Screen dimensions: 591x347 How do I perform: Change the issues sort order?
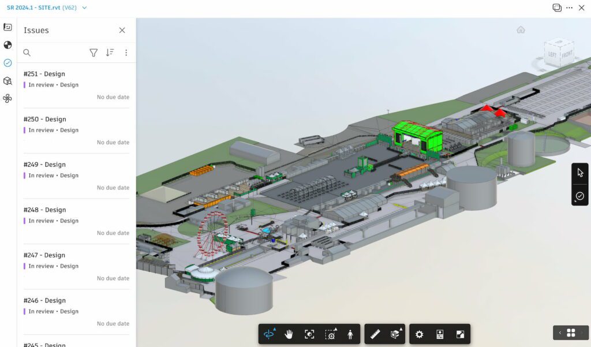(110, 53)
